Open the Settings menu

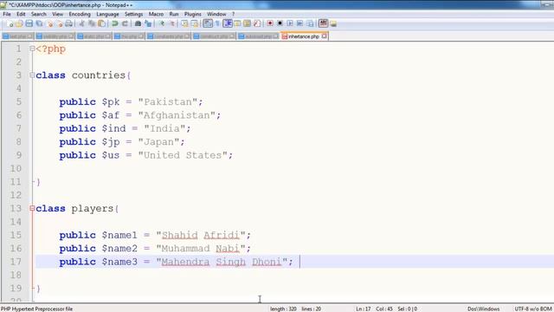133,14
